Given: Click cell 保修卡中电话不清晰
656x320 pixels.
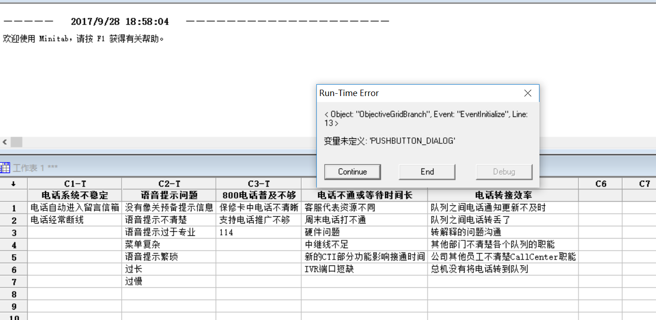Looking at the screenshot, I should point(259,208).
